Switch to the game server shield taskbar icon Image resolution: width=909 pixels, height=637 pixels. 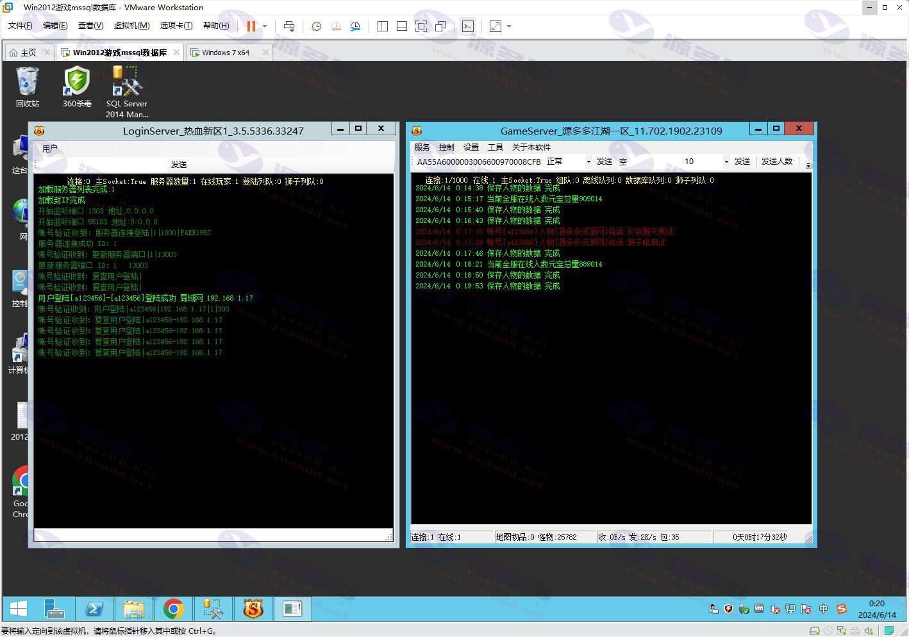253,609
